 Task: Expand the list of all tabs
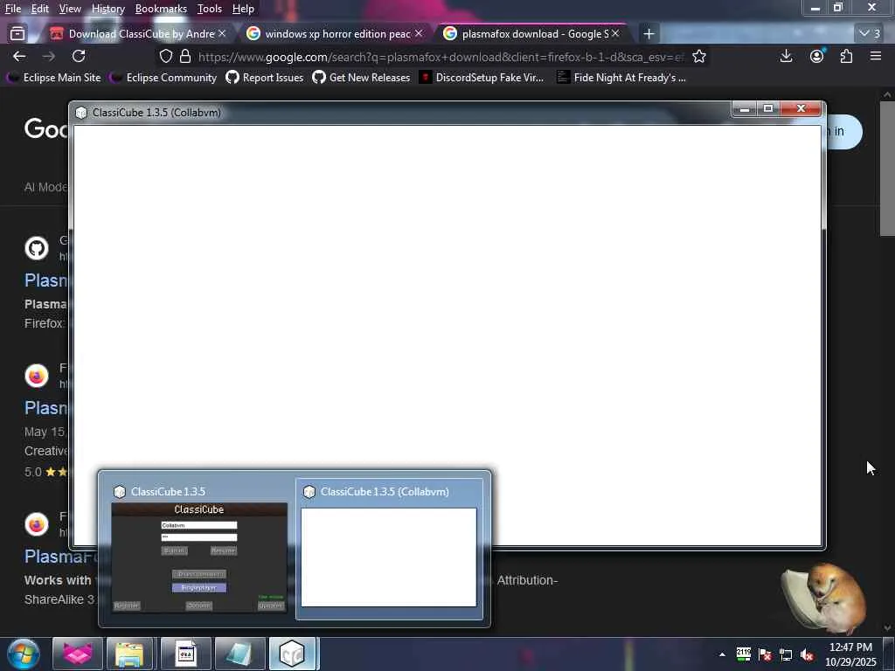pos(870,34)
